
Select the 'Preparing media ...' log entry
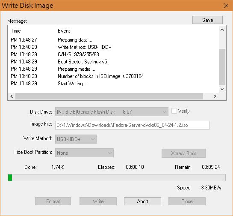tap(113, 69)
